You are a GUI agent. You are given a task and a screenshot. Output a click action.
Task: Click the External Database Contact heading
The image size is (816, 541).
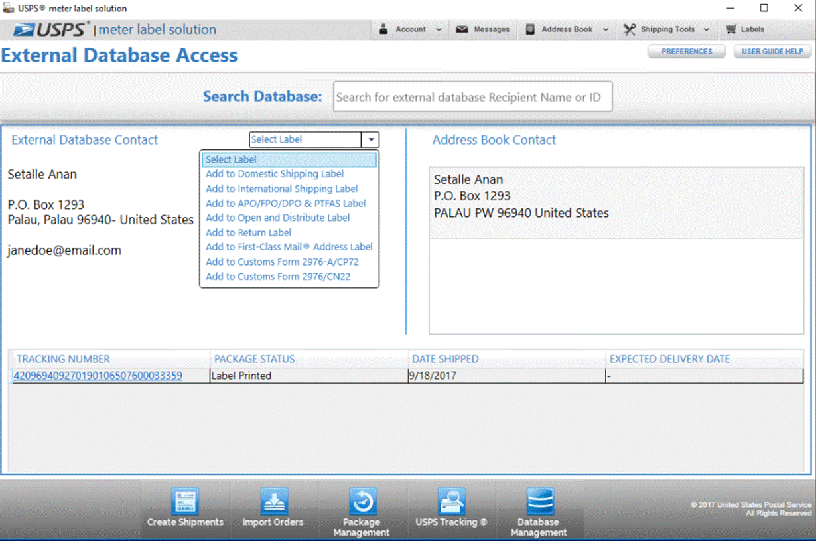pos(85,140)
